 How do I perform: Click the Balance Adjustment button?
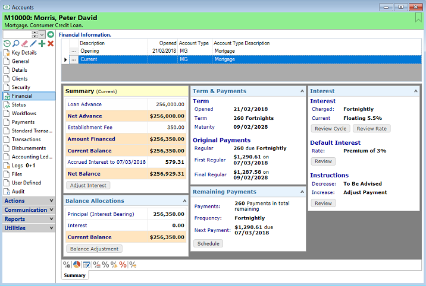point(94,249)
